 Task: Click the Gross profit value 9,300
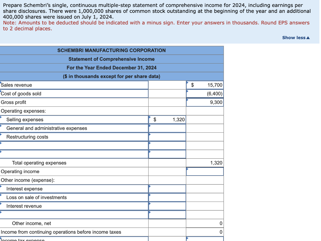pos(205,102)
